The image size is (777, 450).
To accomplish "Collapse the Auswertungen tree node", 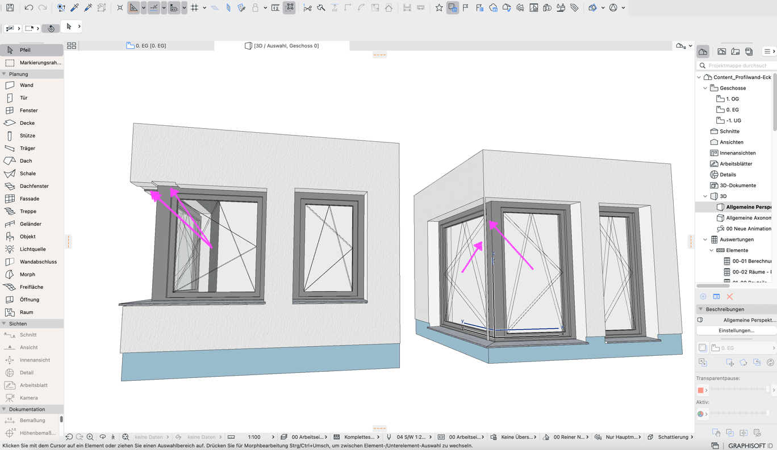I will (705, 239).
